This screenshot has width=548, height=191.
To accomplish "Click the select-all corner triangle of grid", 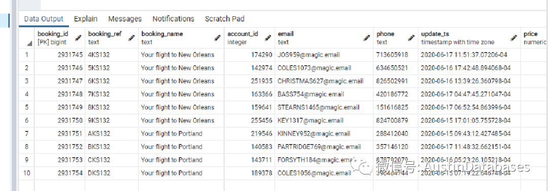I will click(x=30, y=43).
